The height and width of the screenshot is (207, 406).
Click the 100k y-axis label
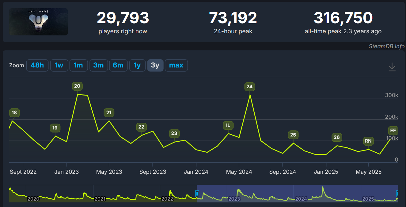pos(393,138)
